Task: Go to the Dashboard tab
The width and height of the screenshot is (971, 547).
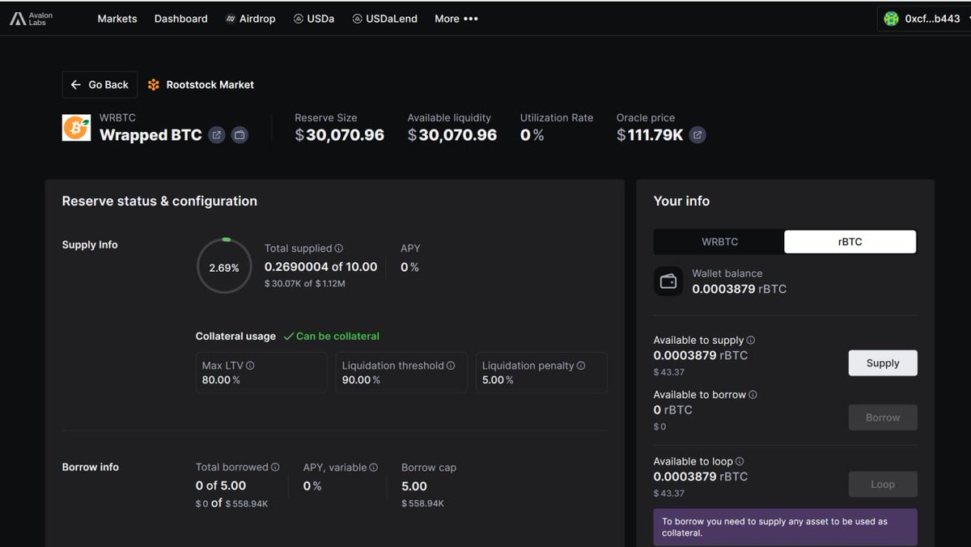Action: point(181,19)
